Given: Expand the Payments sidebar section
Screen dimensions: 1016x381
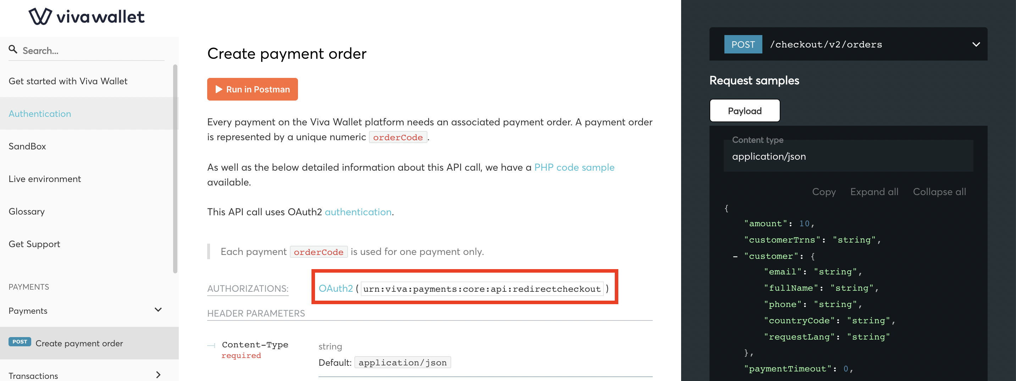Looking at the screenshot, I should 158,310.
